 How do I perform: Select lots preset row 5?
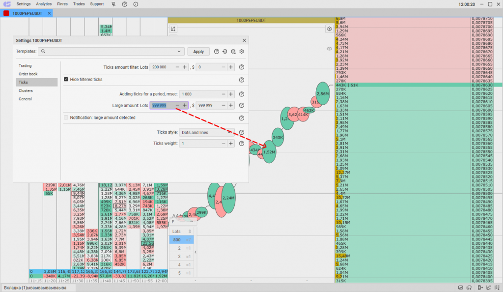(181, 273)
